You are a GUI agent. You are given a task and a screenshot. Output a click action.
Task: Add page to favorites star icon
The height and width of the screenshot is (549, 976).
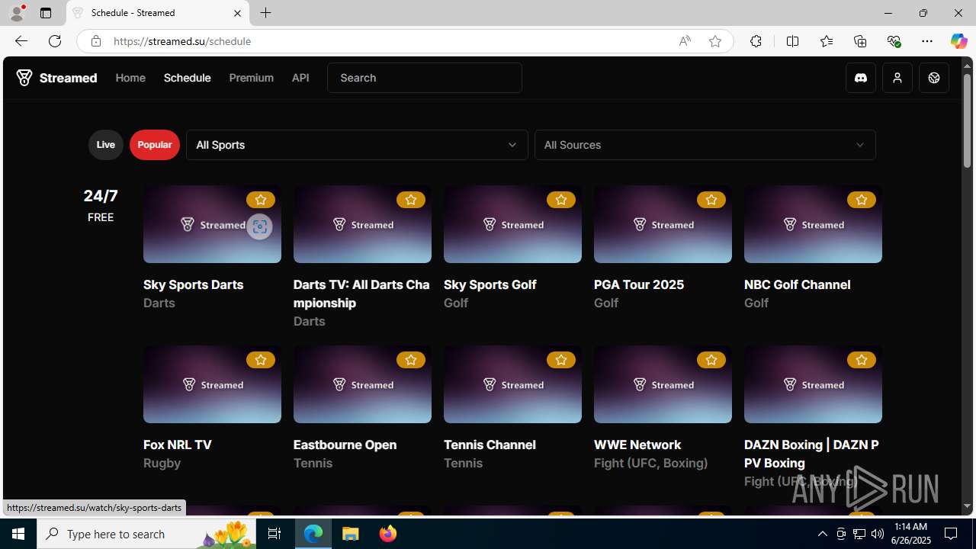click(715, 41)
